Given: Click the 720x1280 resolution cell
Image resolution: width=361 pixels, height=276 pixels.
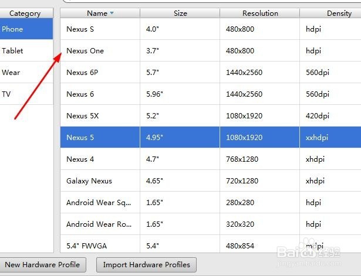Looking at the screenshot, I should point(260,180).
